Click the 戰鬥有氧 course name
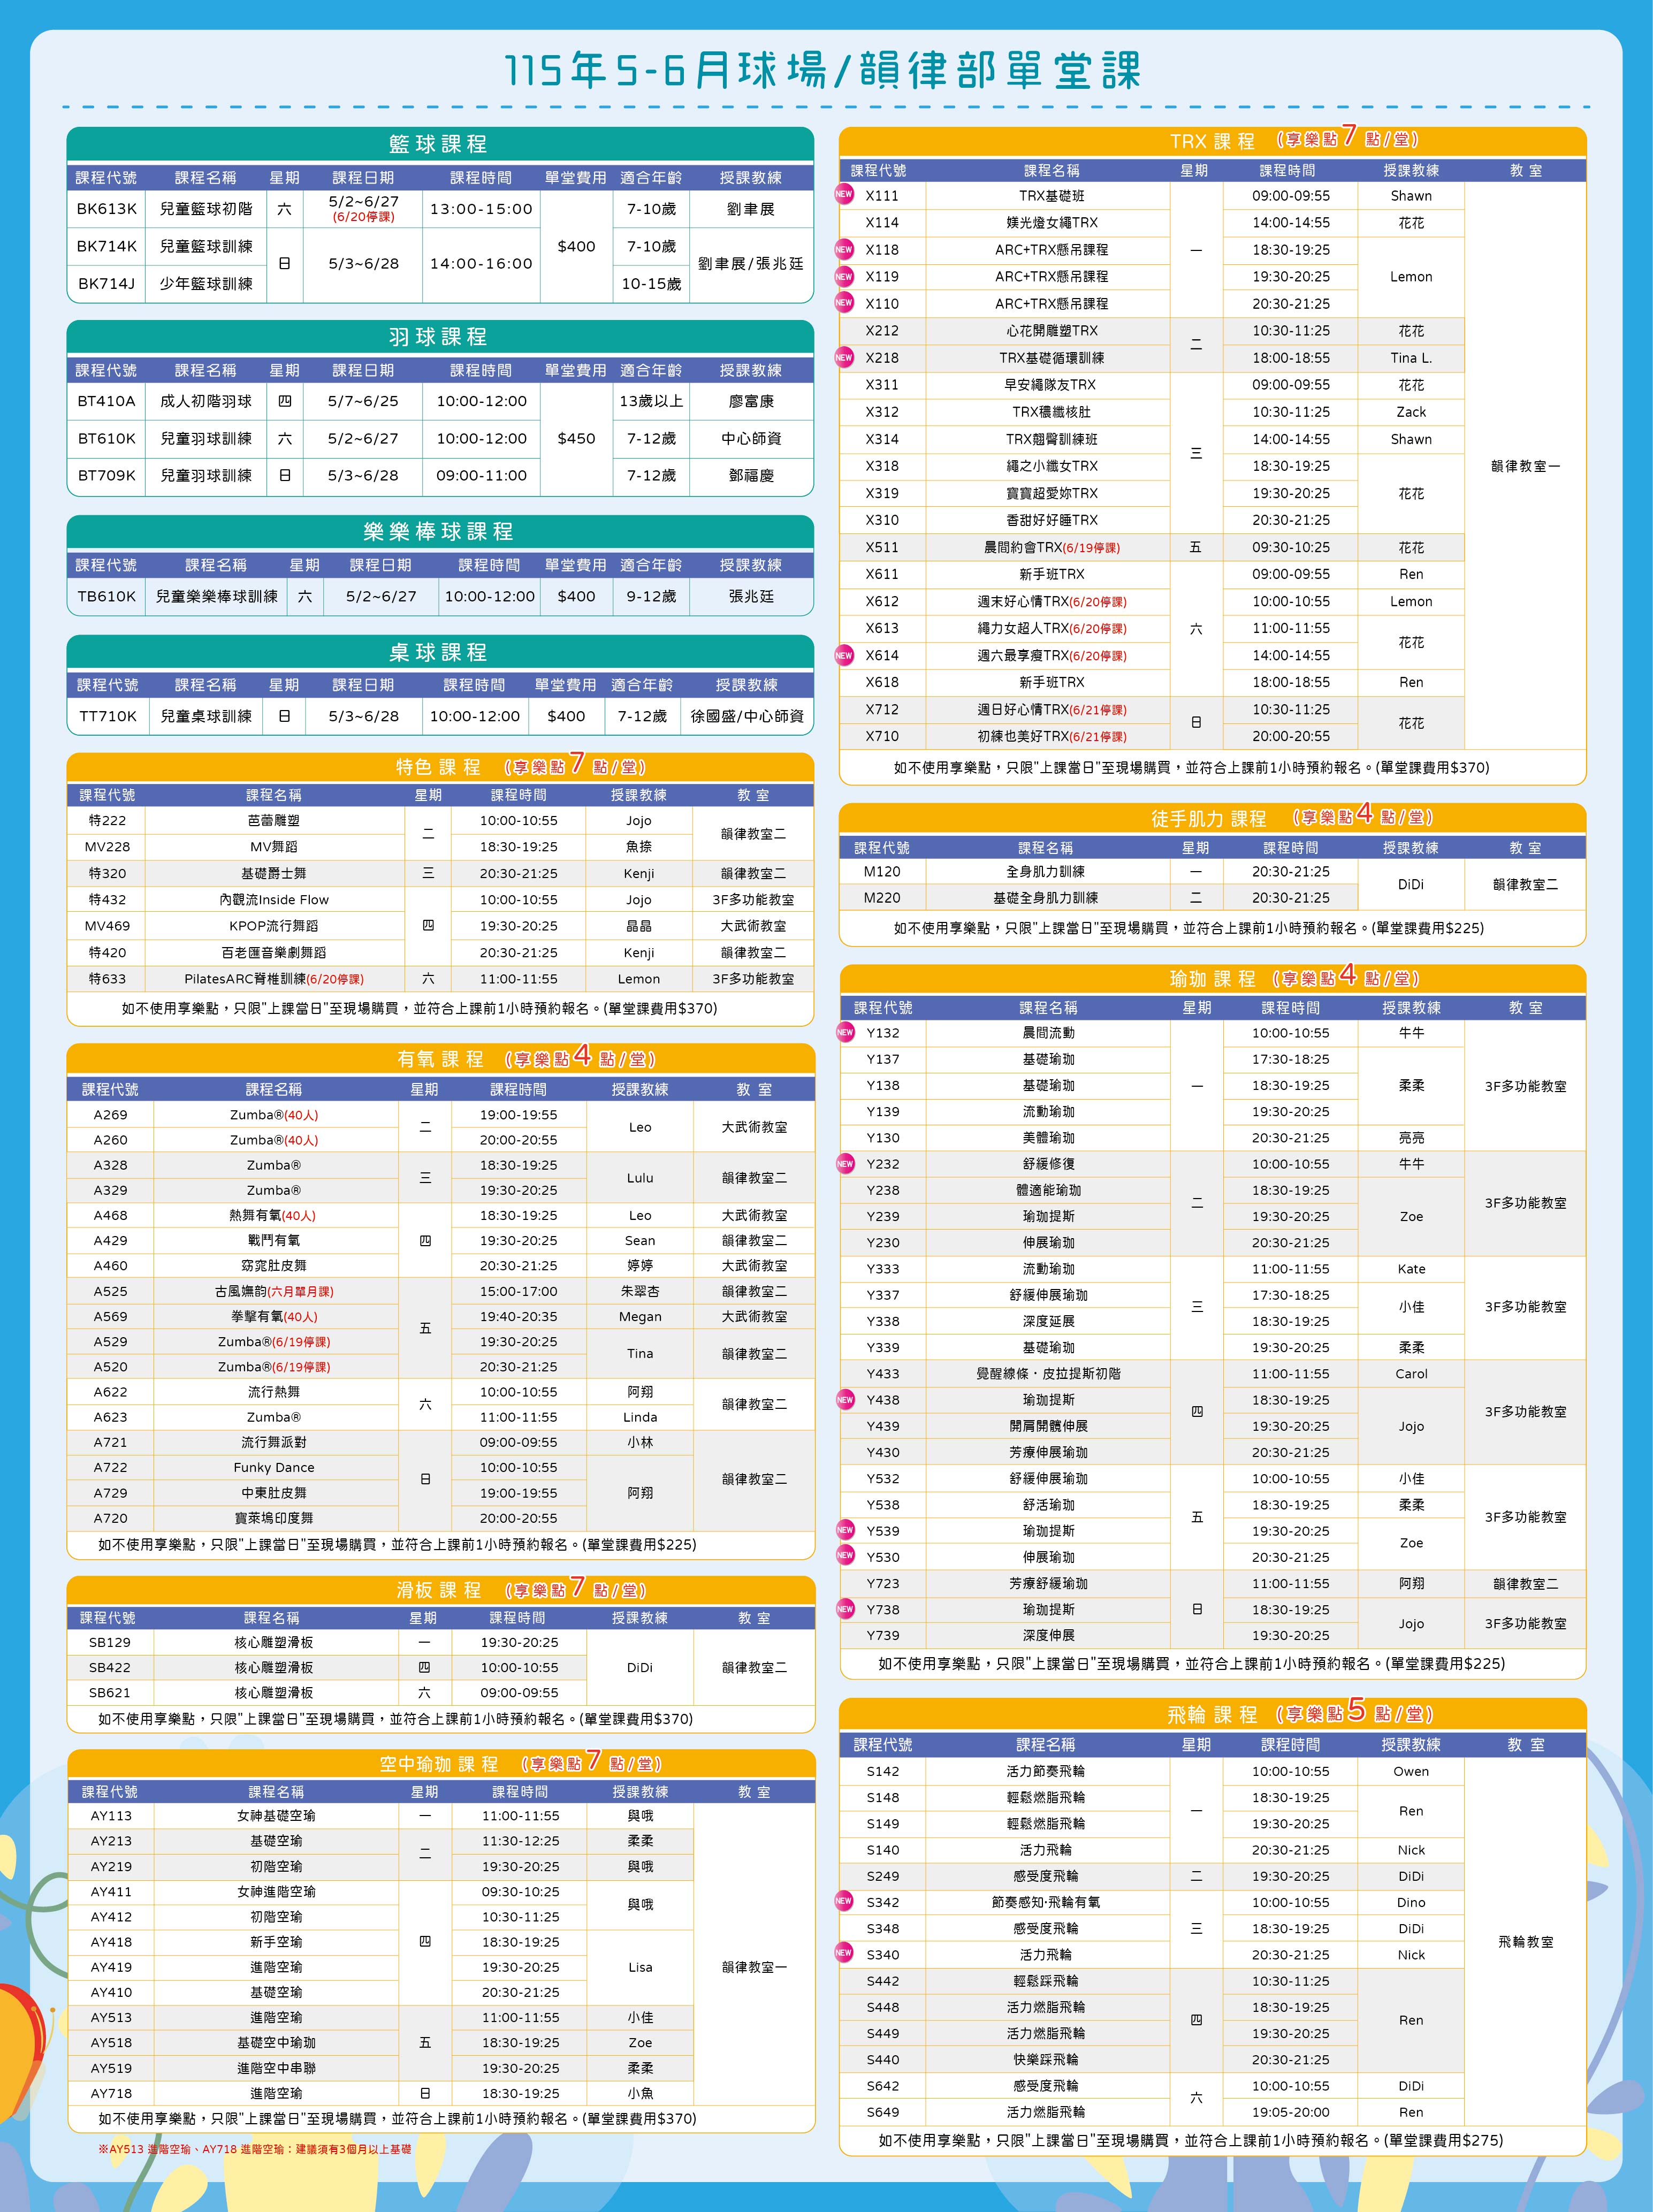Viewport: 1653px width, 2212px height. click(274, 1240)
